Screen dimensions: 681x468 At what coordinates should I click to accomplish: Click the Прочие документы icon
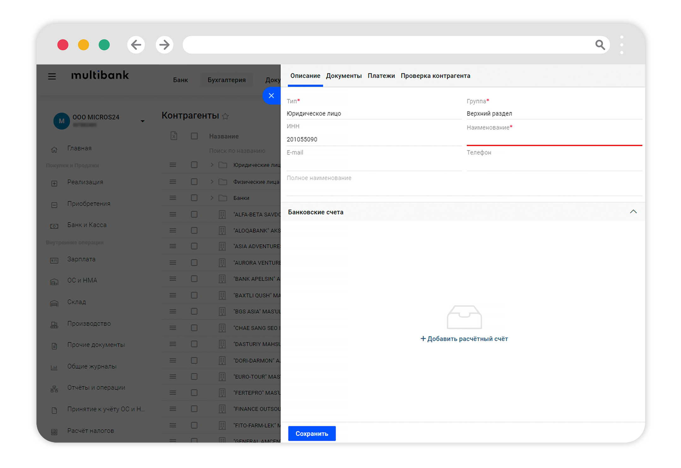tap(54, 346)
